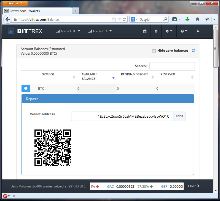Screen dimensions: 220x201
Task: Click the QR code image
Action: pyautogui.click(x=53, y=148)
